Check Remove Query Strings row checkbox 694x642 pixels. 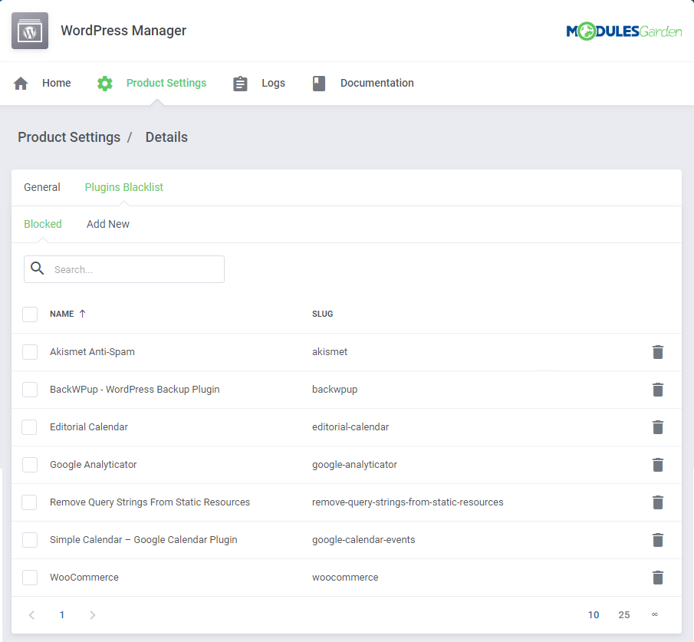coord(30,502)
